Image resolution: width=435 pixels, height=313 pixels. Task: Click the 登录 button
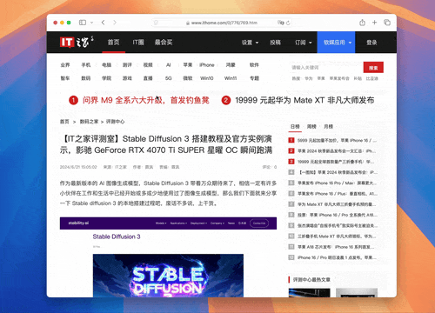click(371, 43)
